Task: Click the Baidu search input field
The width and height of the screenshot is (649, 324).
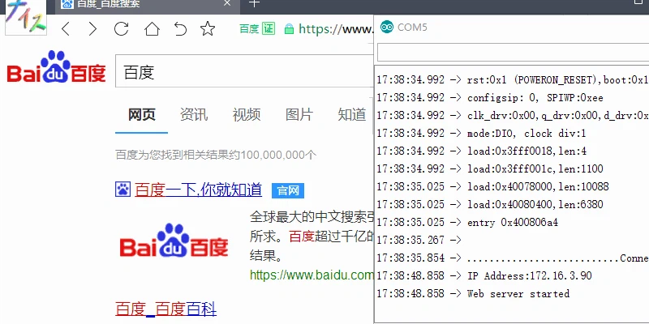Action: tap(244, 71)
